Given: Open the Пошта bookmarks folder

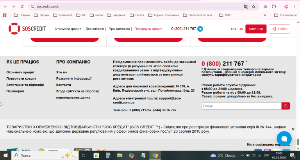Looking at the screenshot, I should [x=137, y=15].
